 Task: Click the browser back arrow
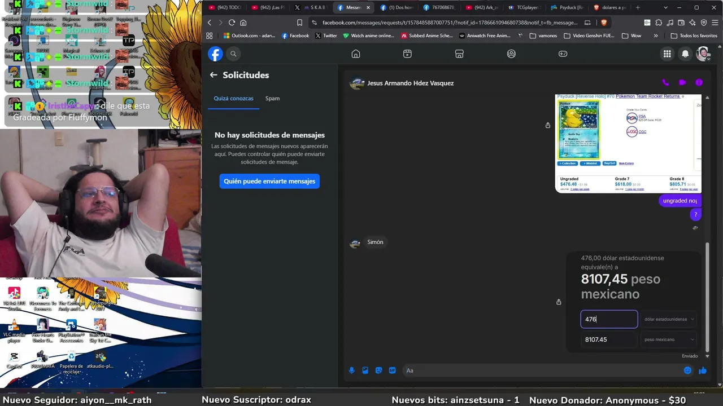[210, 23]
